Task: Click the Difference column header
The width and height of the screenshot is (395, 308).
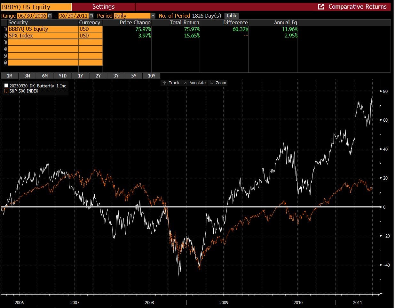Action: tap(235, 22)
